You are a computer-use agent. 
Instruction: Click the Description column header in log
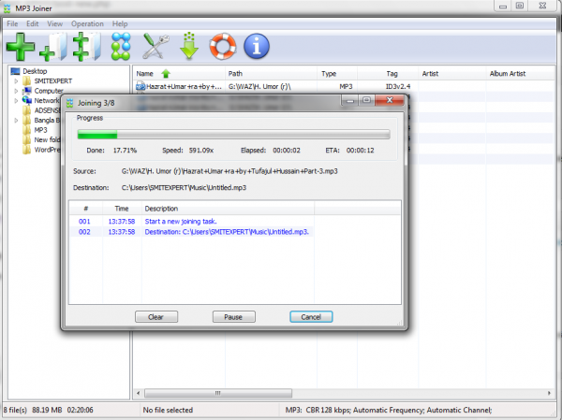coord(228,209)
